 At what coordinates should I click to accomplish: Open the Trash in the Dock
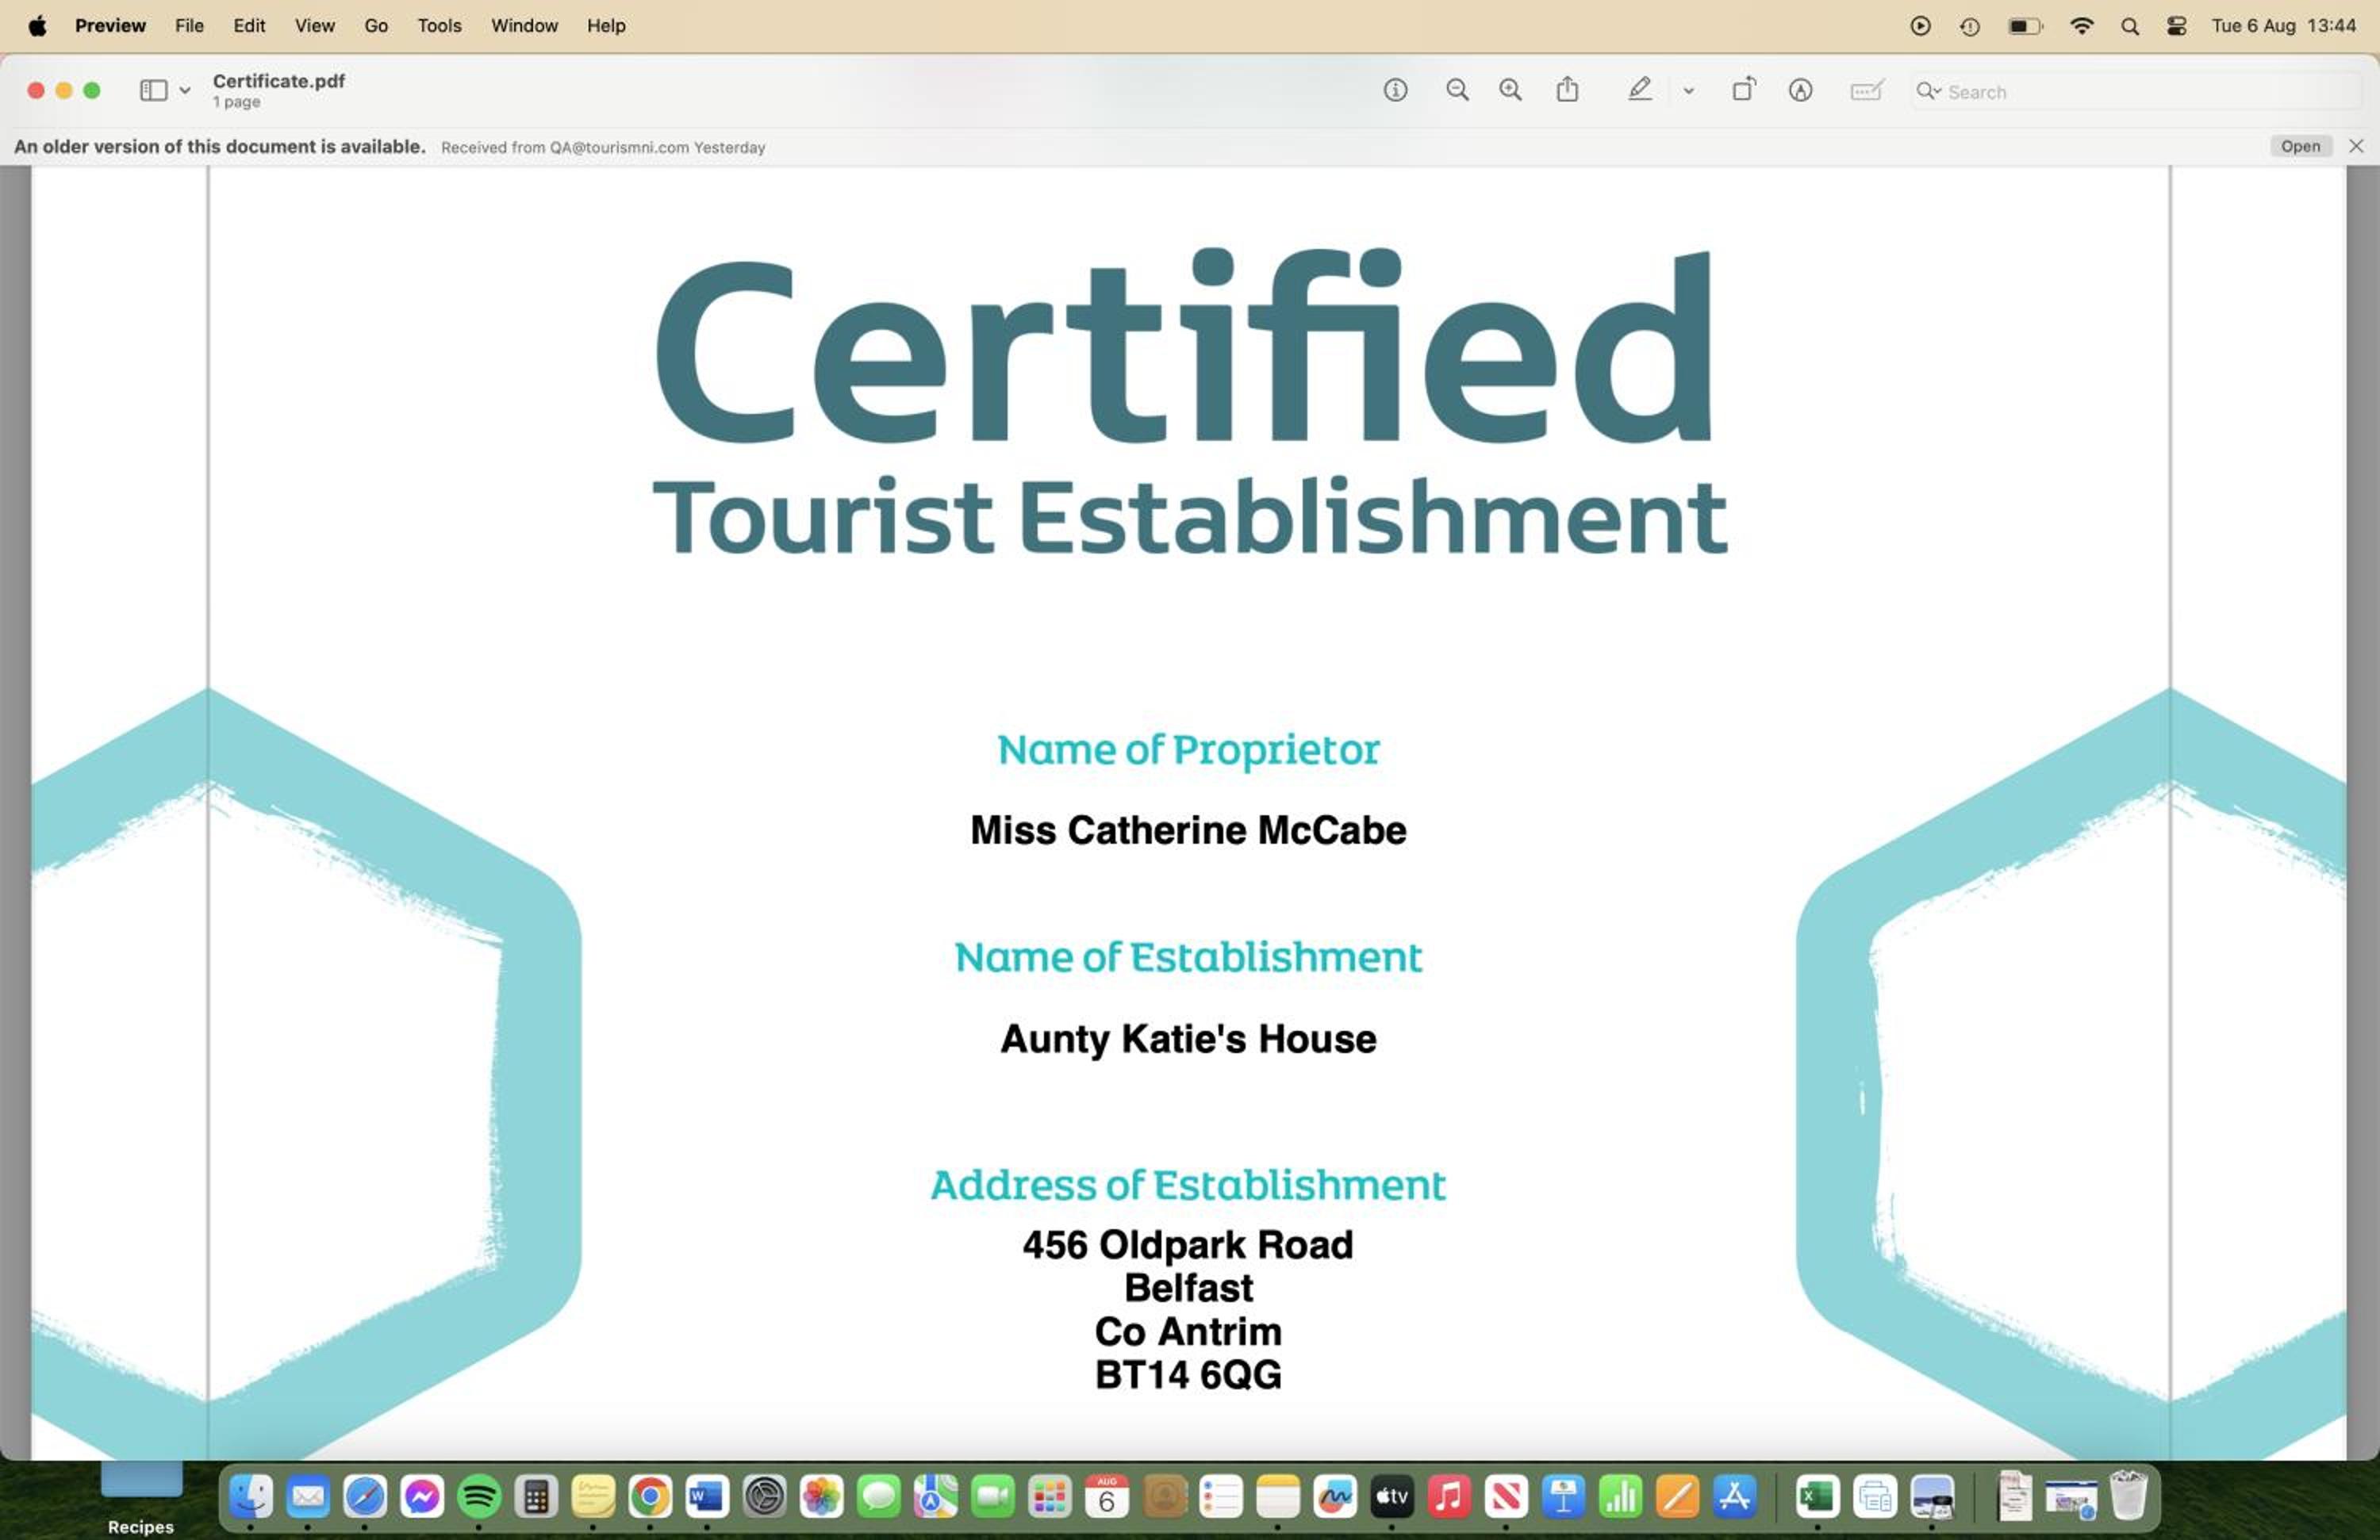[2129, 1495]
